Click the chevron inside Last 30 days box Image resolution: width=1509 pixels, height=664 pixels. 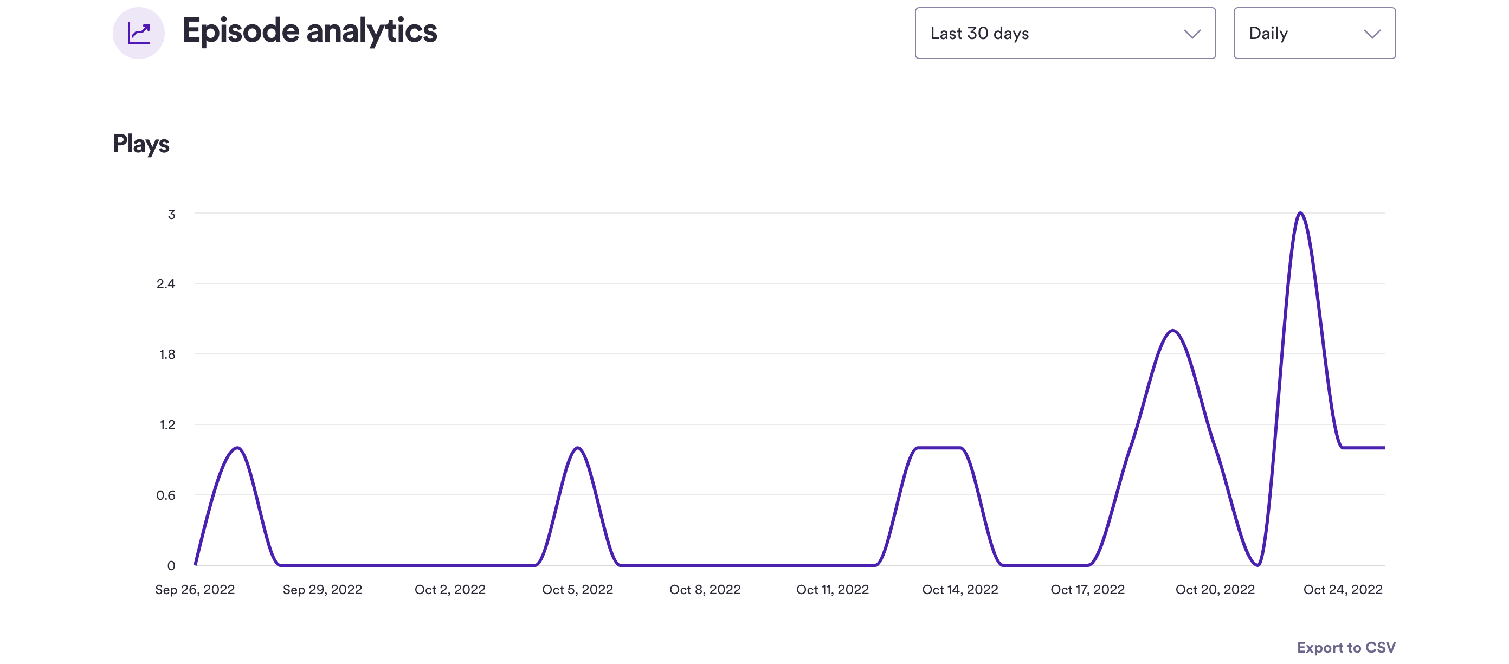tap(1191, 34)
